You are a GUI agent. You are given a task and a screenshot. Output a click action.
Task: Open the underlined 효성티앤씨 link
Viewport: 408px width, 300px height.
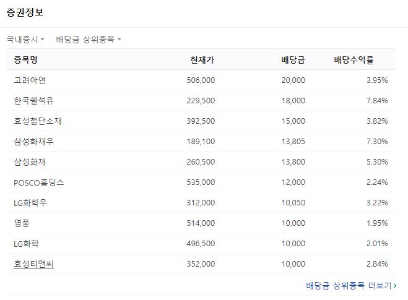(x=33, y=264)
